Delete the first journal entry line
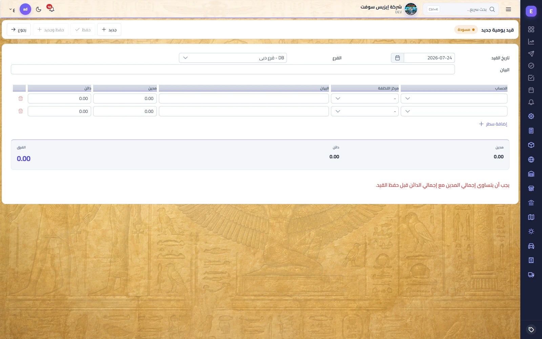This screenshot has height=339, width=542. click(20, 98)
